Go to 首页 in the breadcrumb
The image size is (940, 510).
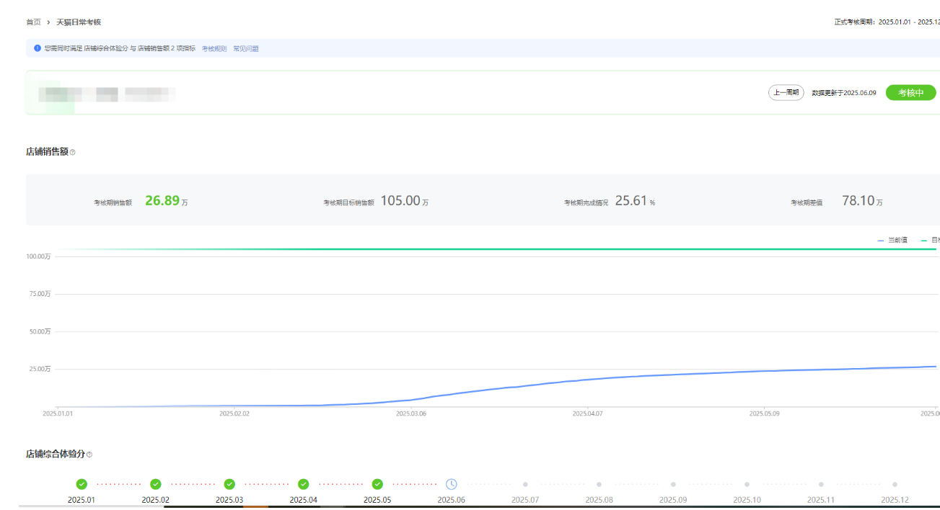33,22
